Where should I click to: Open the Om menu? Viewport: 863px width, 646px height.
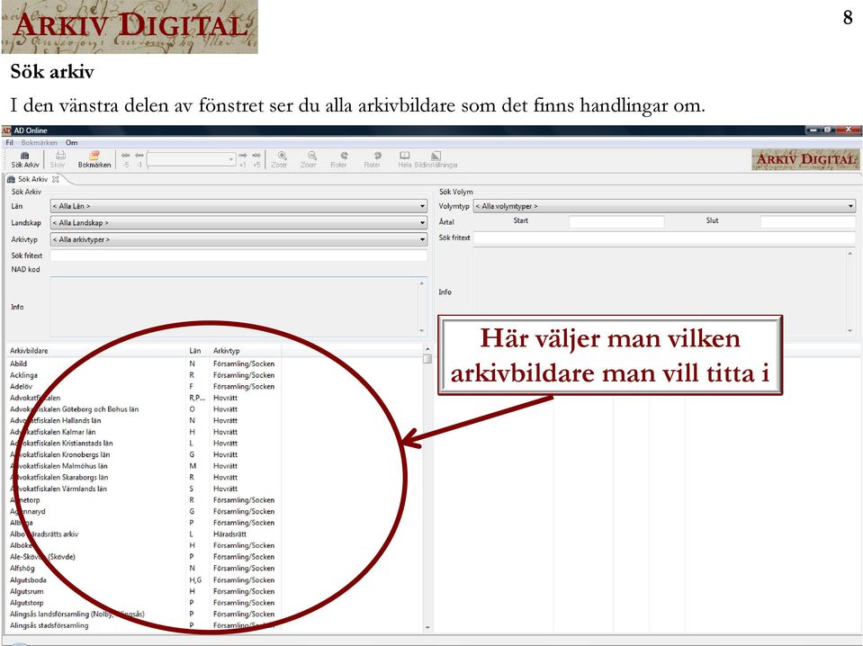point(72,142)
